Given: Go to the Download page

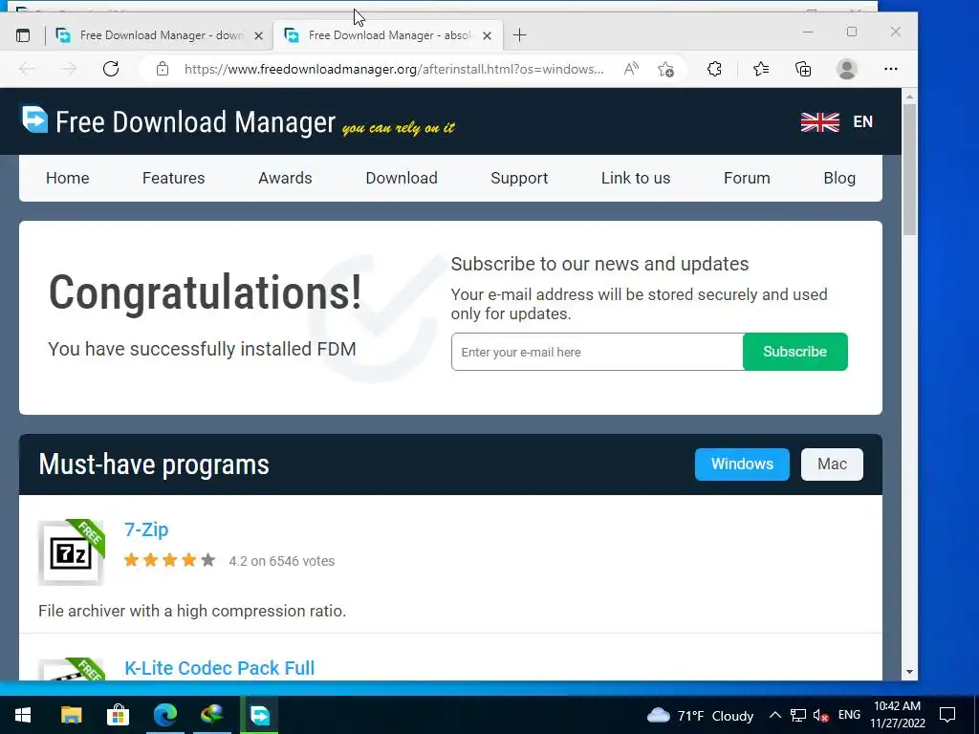Looking at the screenshot, I should [402, 178].
